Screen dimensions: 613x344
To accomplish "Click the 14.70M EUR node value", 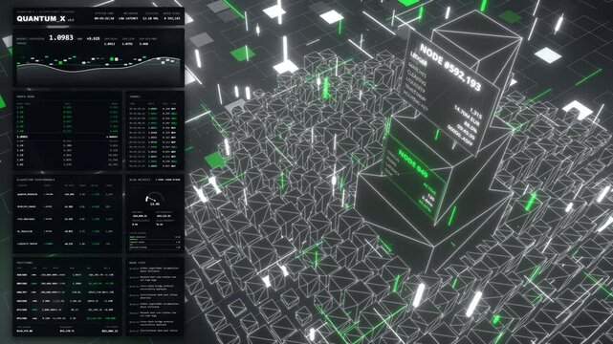I will pyautogui.click(x=467, y=116).
